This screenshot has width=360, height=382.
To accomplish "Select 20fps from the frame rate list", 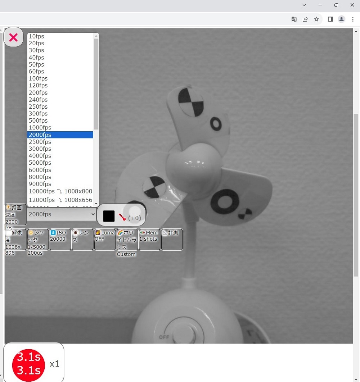I will (x=60, y=44).
